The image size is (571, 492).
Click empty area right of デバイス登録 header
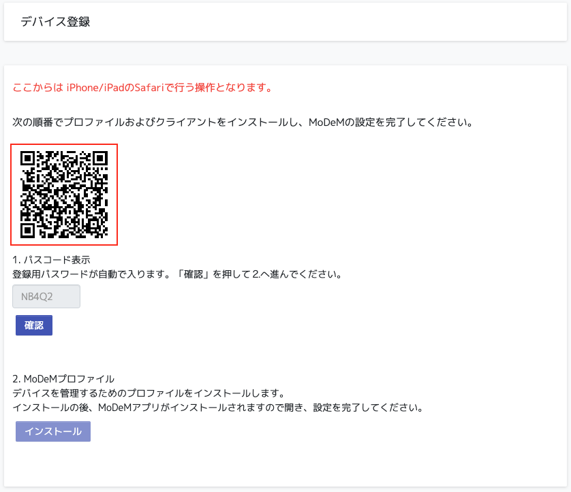click(341, 22)
